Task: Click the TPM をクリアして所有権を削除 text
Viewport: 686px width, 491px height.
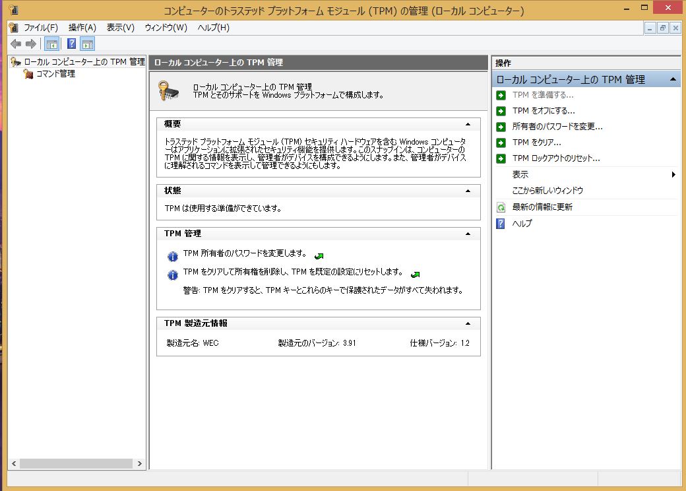Action: [x=293, y=272]
